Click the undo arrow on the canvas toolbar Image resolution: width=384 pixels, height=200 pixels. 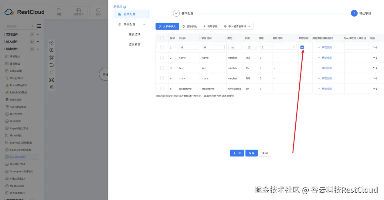click(52, 65)
